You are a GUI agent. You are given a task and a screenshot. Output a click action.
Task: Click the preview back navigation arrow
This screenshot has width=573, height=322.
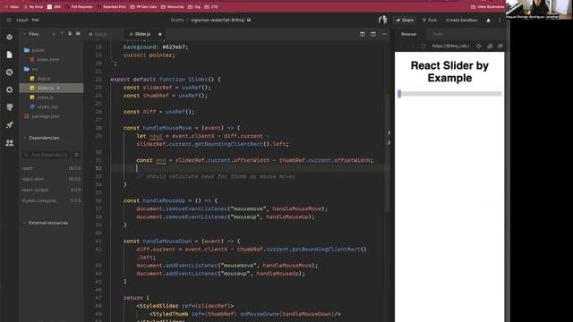tap(402, 46)
